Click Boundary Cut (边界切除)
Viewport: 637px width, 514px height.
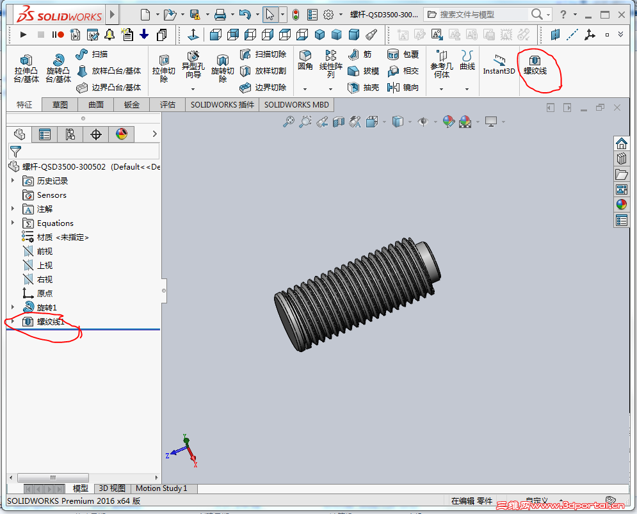click(263, 87)
